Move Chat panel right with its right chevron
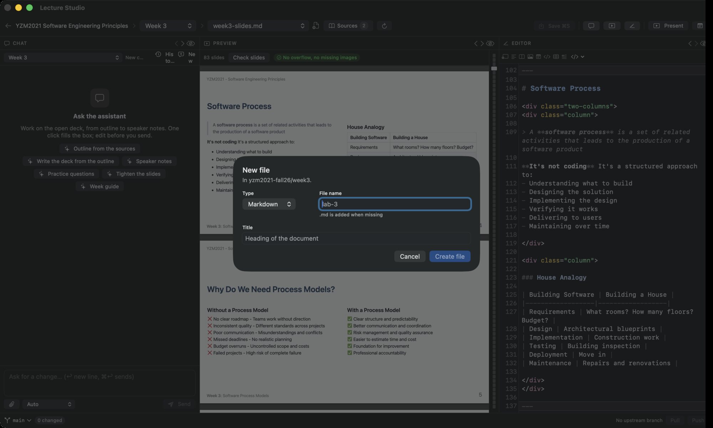The height and width of the screenshot is (428, 713). [183, 43]
